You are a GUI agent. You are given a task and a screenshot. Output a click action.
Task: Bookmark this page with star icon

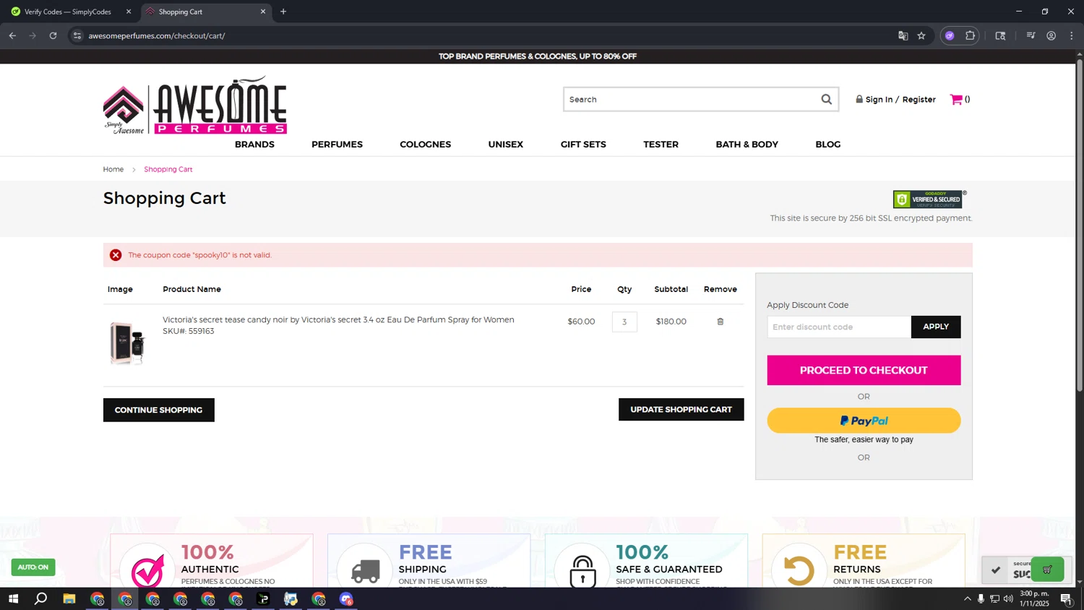tap(921, 35)
